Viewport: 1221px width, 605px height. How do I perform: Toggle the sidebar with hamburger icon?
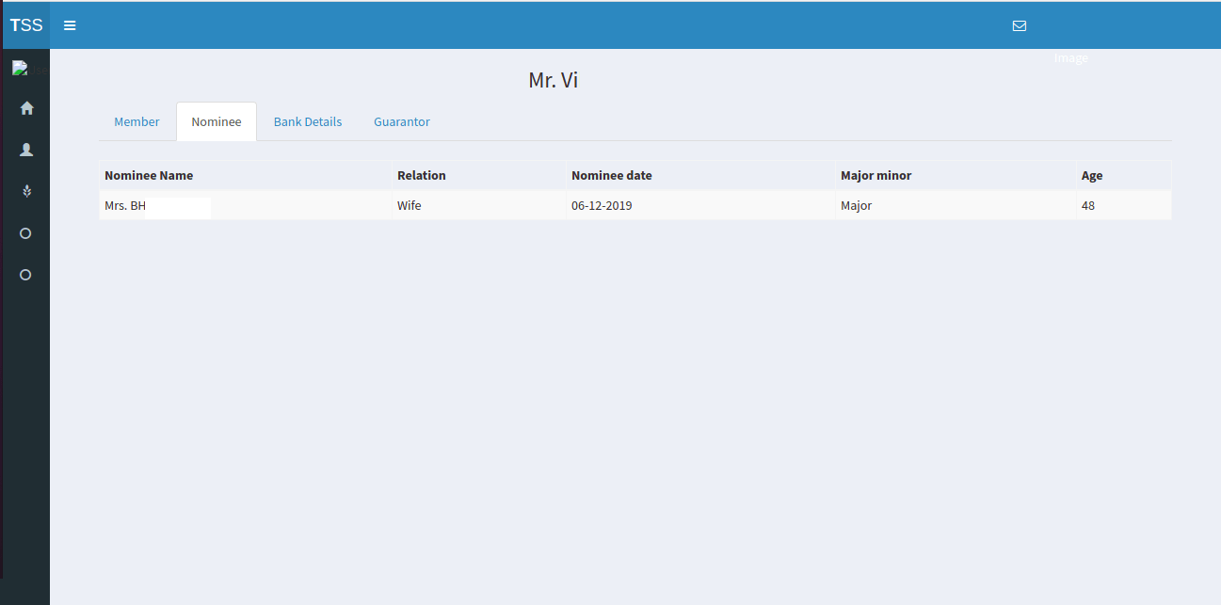point(70,25)
